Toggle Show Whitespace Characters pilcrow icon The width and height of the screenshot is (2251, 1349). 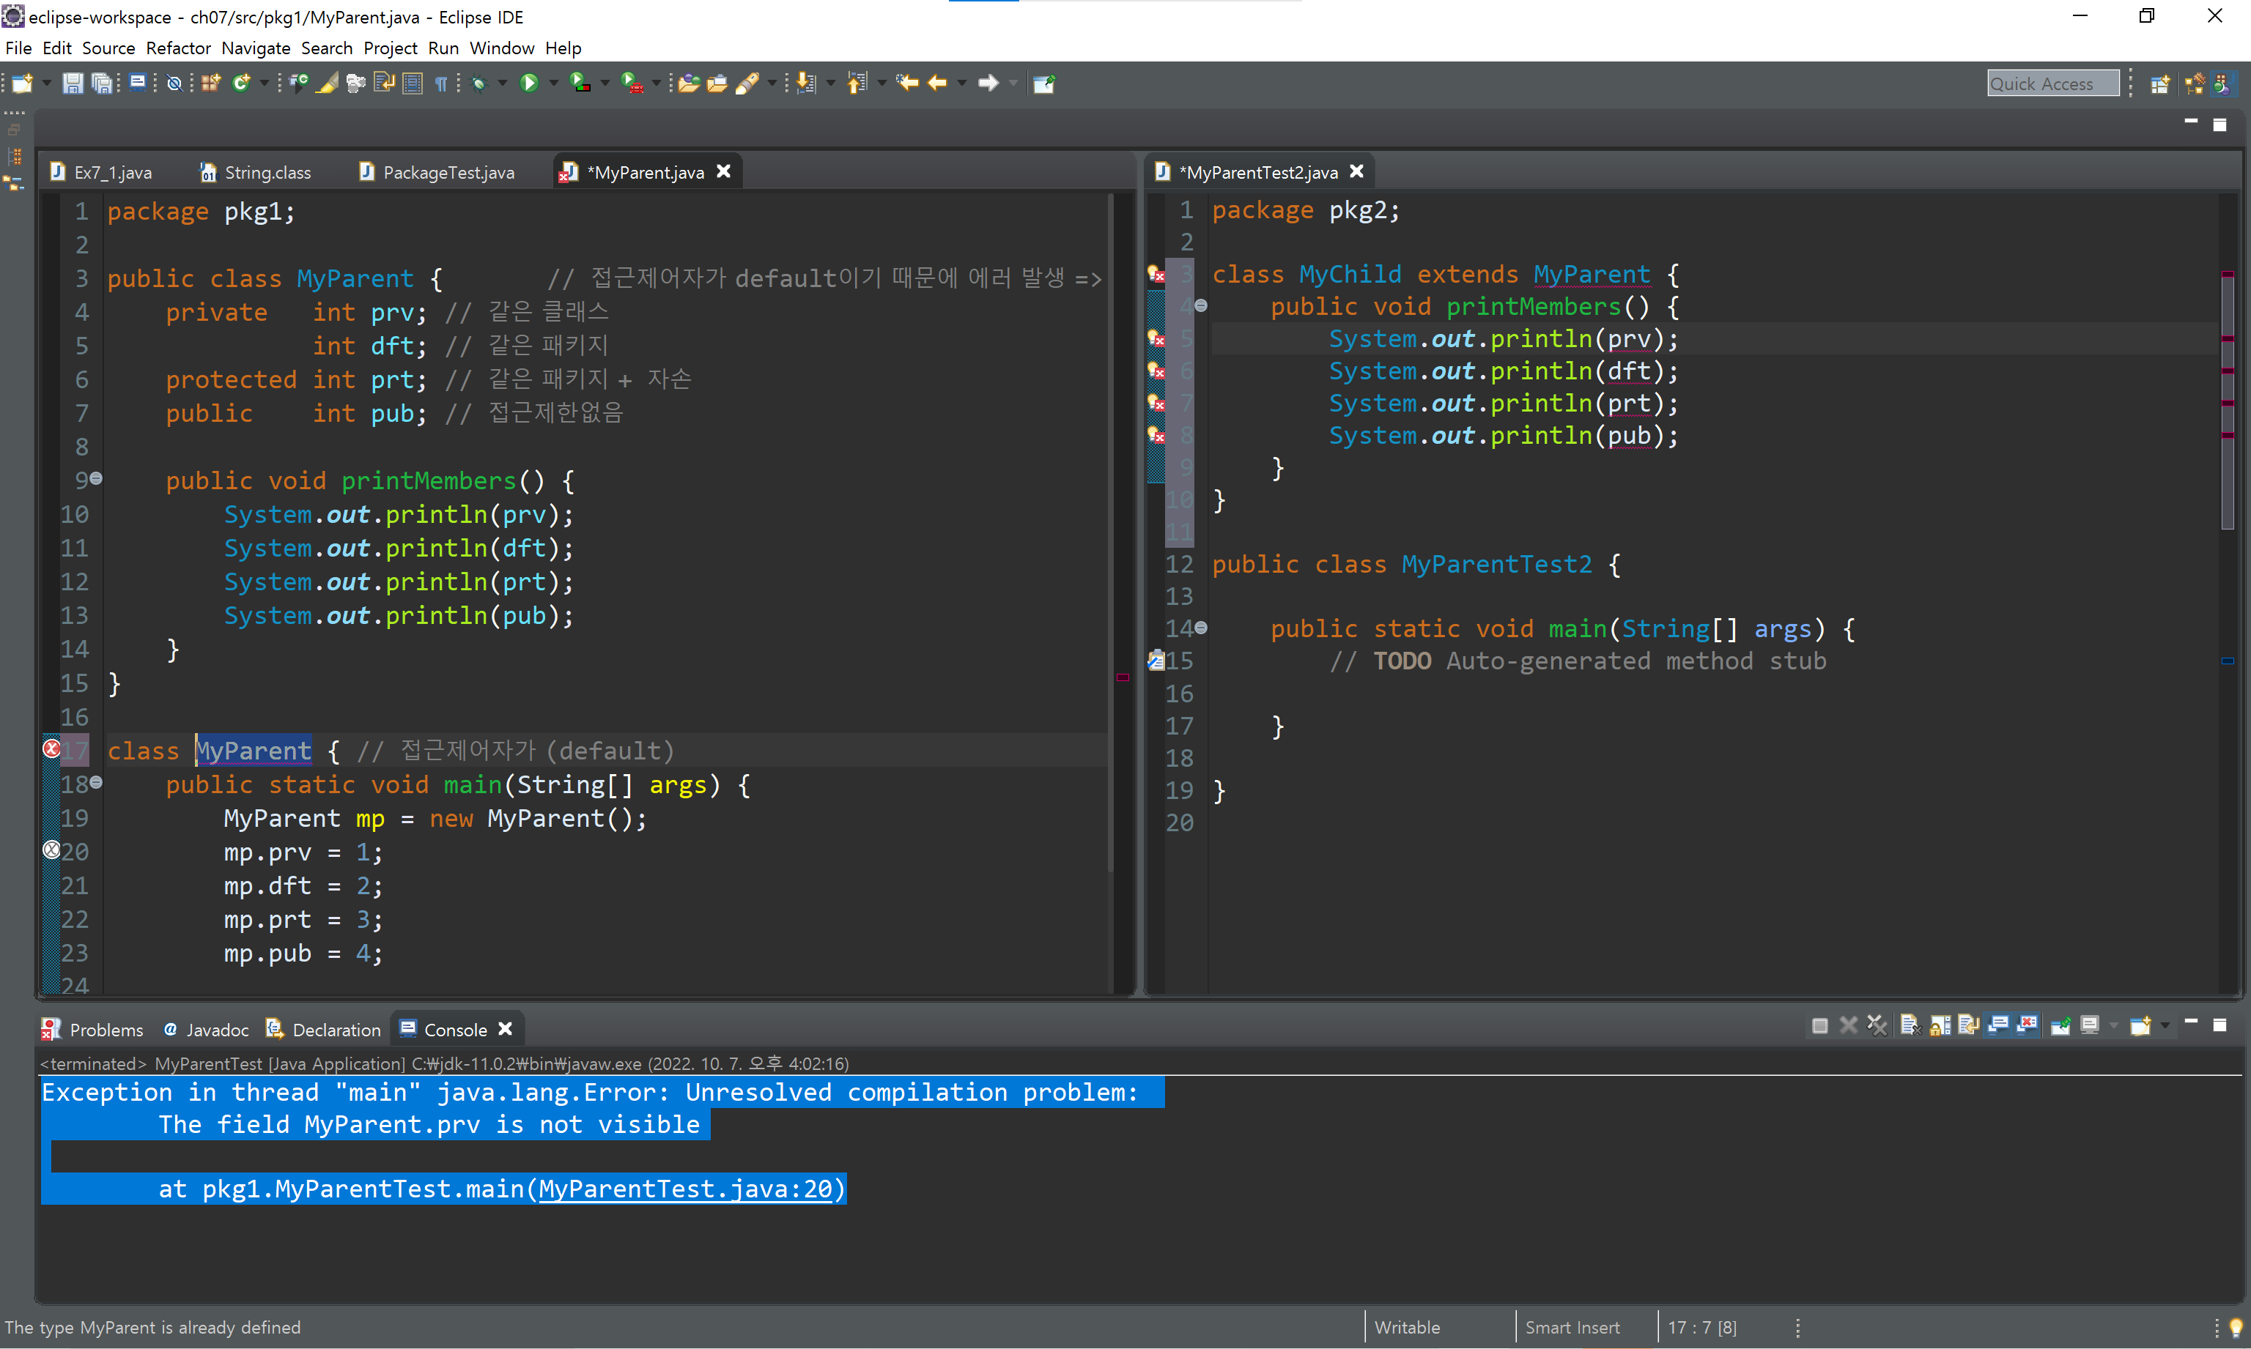[441, 83]
